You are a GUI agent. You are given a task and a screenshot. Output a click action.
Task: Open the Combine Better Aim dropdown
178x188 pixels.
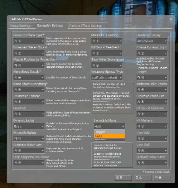point(29,151)
